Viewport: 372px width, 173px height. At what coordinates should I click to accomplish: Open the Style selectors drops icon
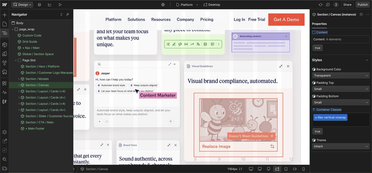click(x=4, y=63)
